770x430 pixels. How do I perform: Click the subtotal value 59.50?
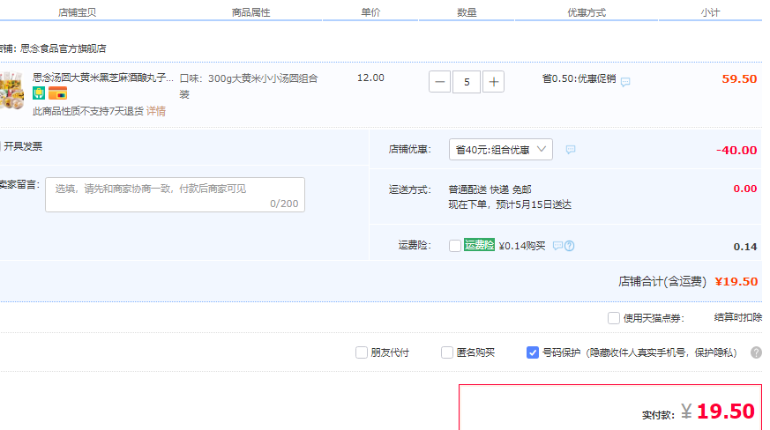tap(739, 79)
